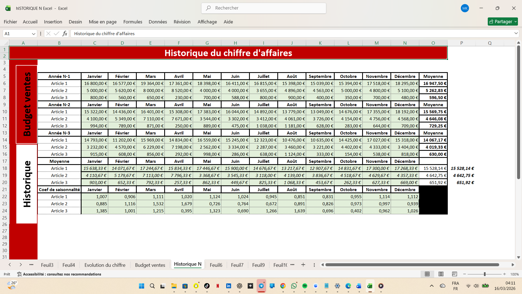Image resolution: width=522 pixels, height=294 pixels.
Task: Switch to Normal view mode
Action: pos(427,274)
